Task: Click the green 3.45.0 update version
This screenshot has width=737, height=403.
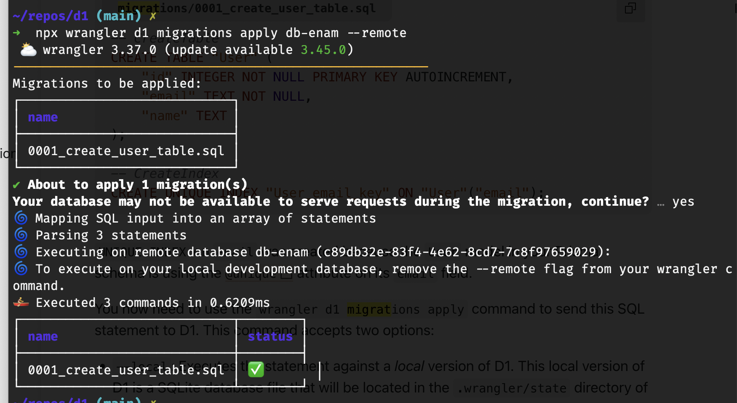Action: pos(323,50)
